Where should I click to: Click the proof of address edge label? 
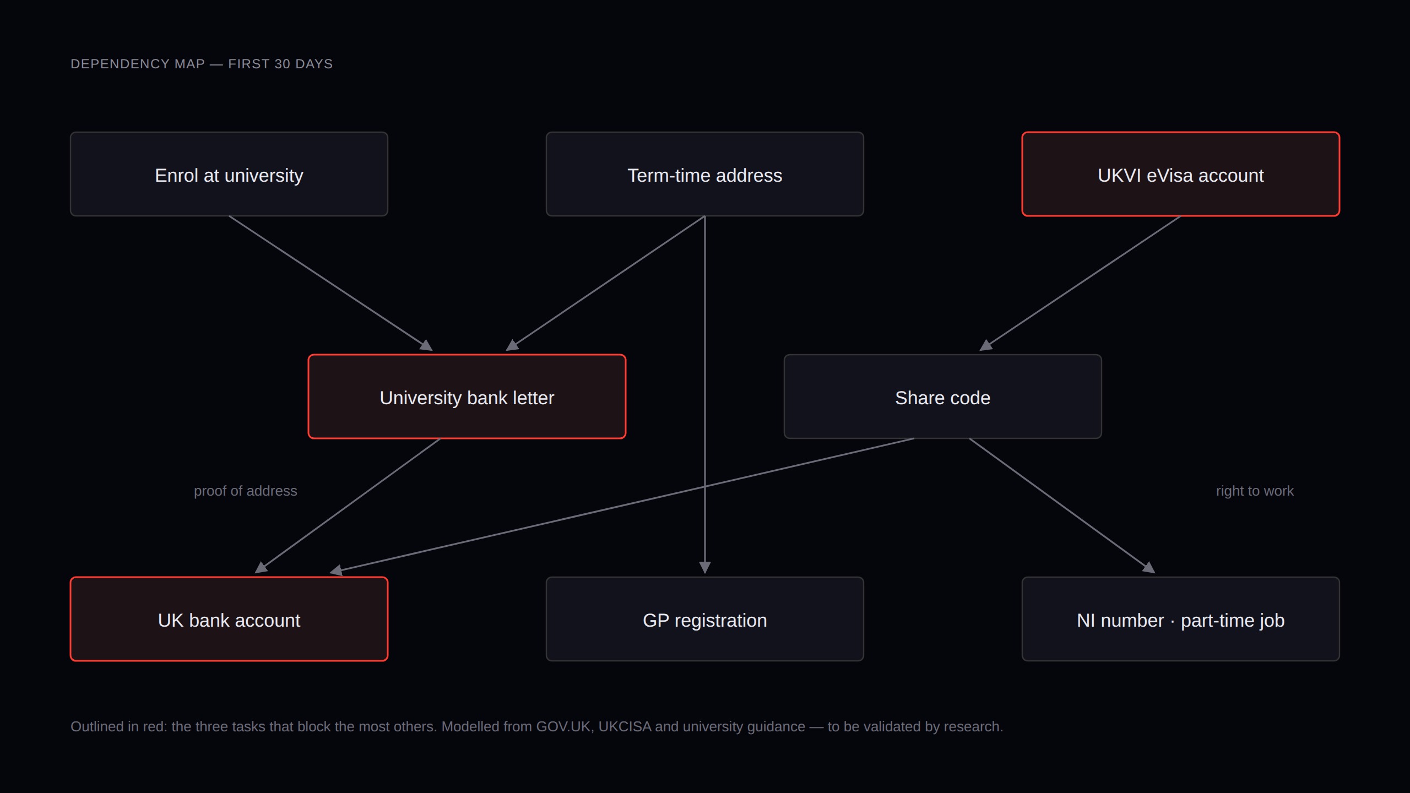246,491
